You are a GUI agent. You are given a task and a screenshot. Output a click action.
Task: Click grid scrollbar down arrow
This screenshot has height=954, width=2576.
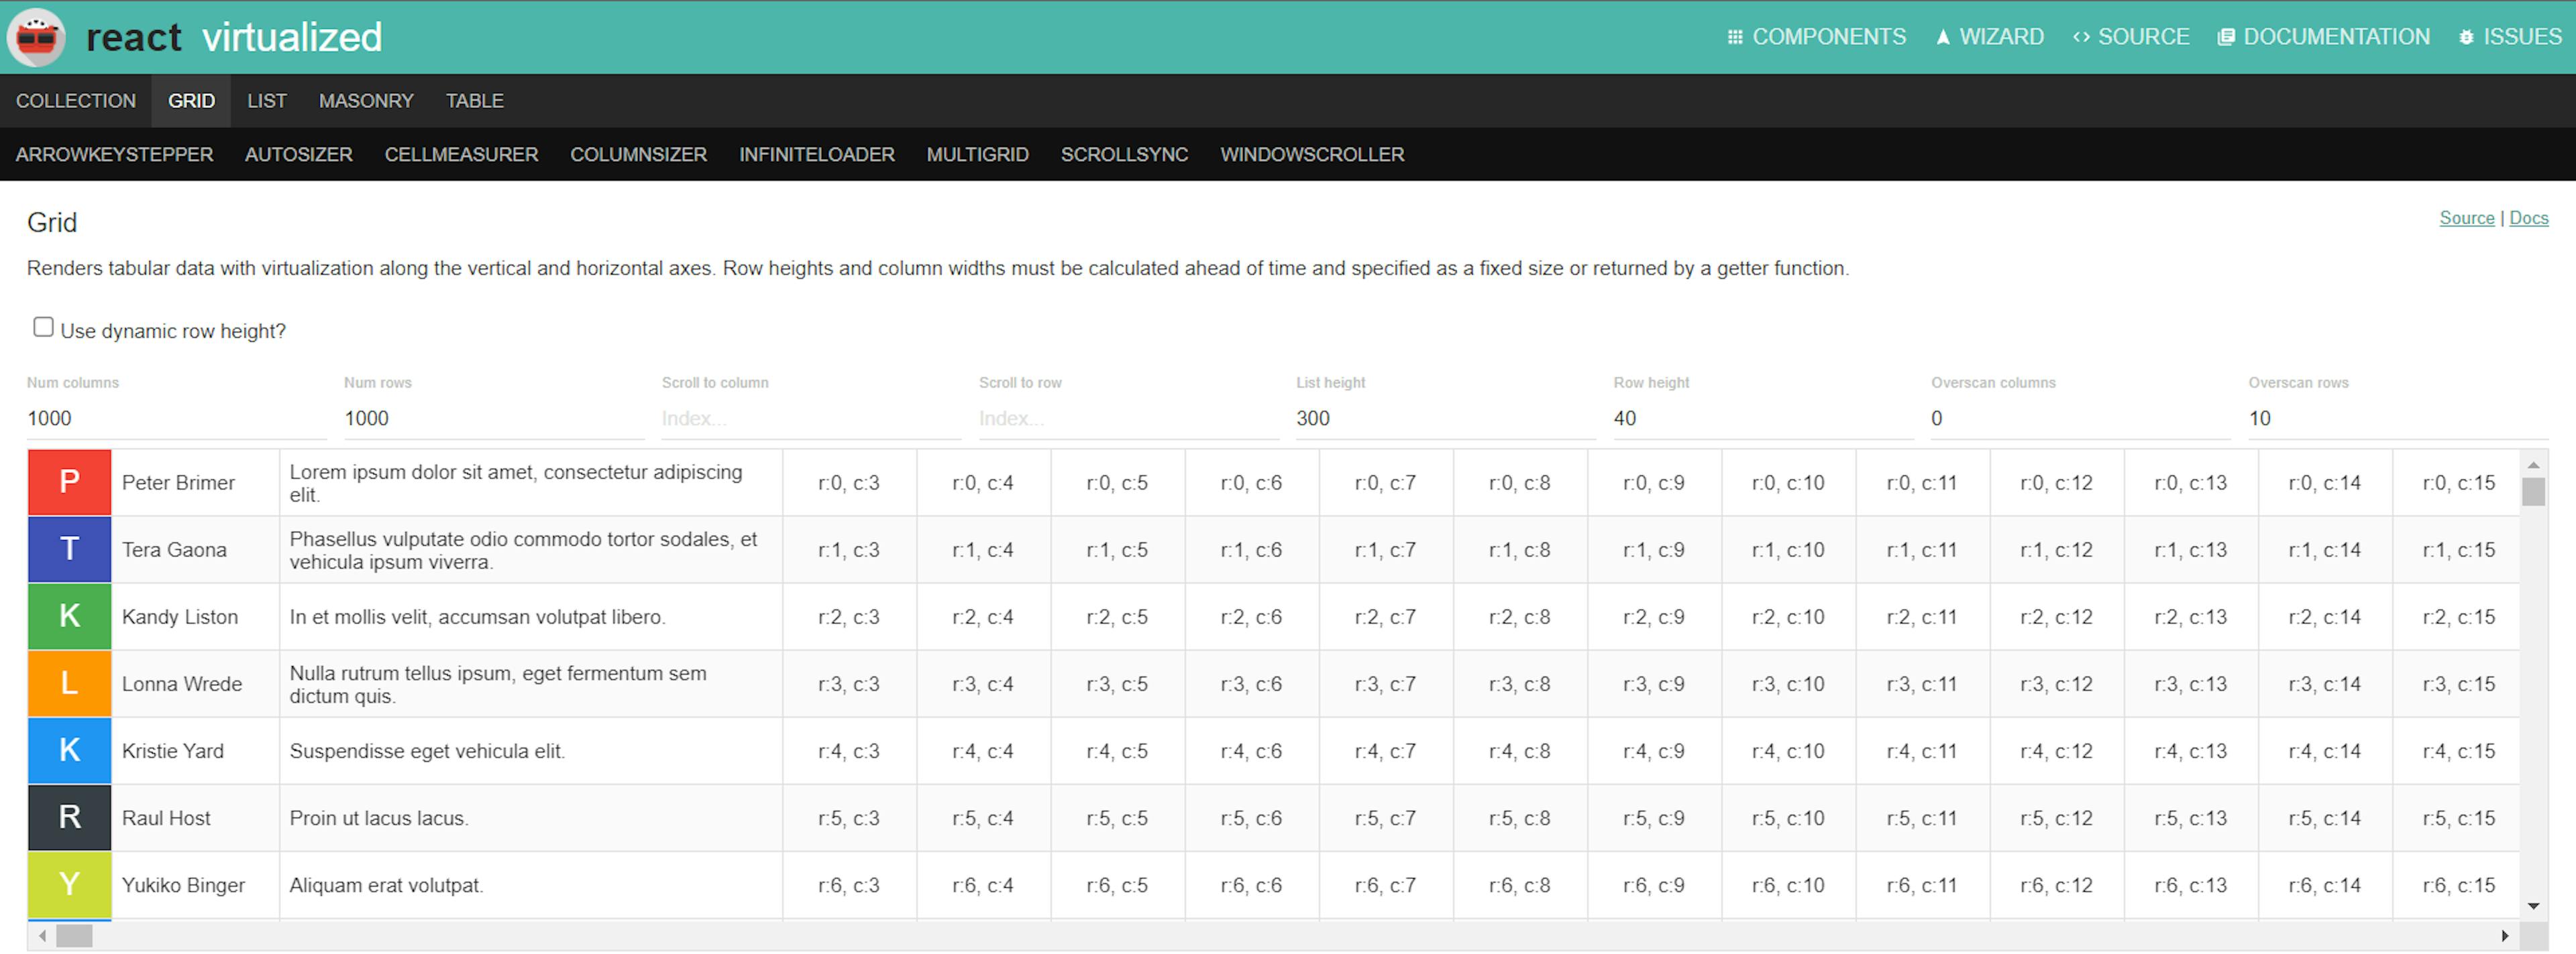pos(2533,906)
